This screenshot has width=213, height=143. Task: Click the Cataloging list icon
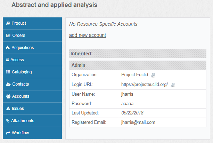8,72
